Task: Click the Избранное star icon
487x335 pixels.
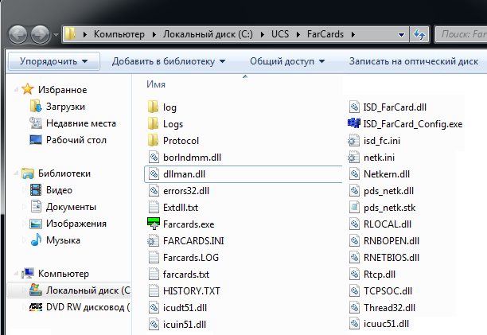Action: pos(29,88)
